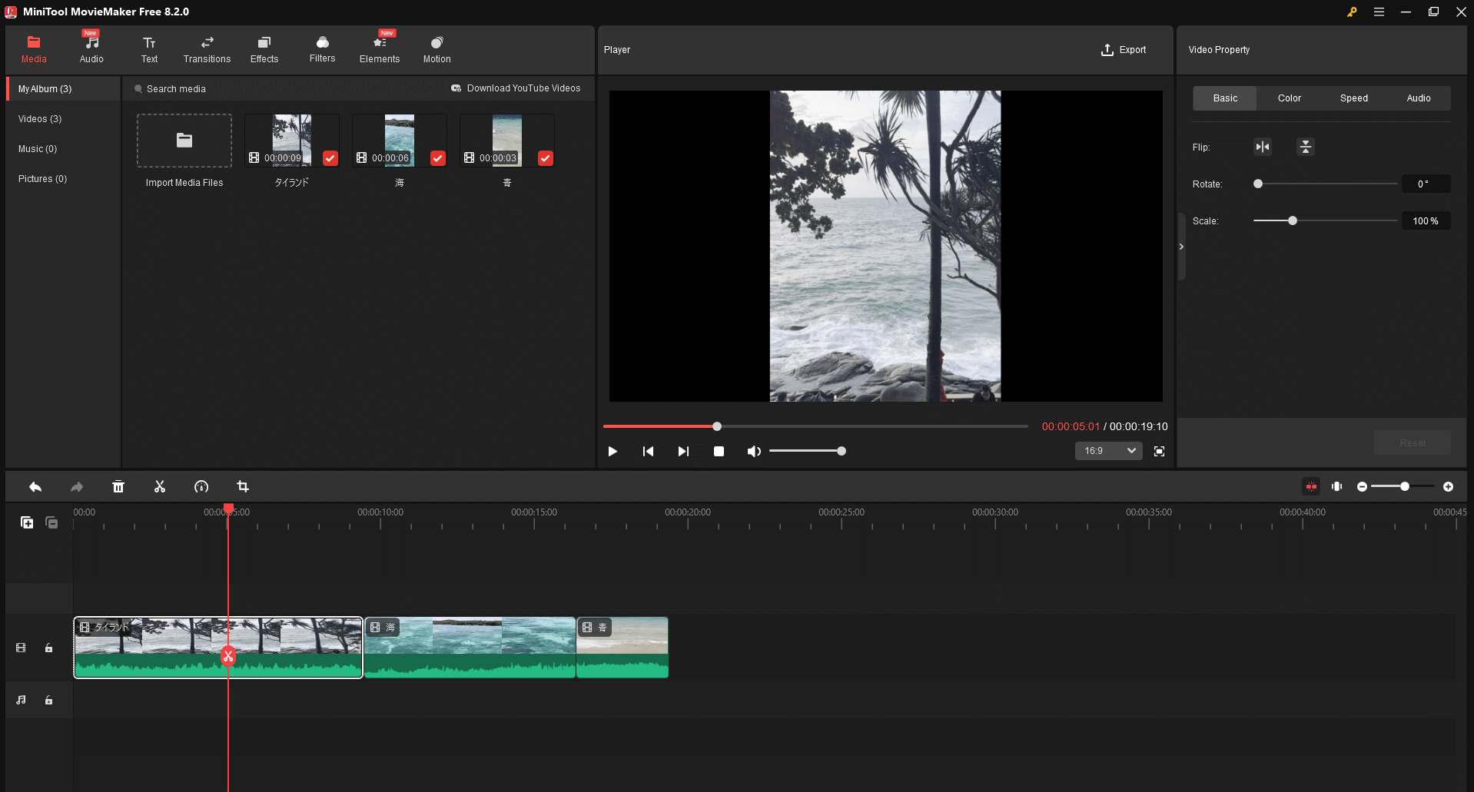Click the Scale percentage field

(x=1426, y=221)
